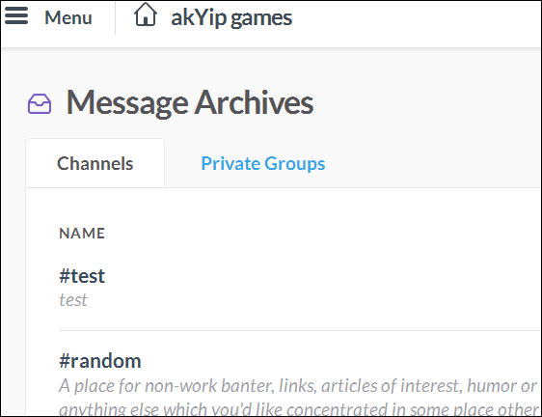Viewport: 542px width, 417px height.
Task: Click the #random description about non-work banter
Action: point(299,398)
